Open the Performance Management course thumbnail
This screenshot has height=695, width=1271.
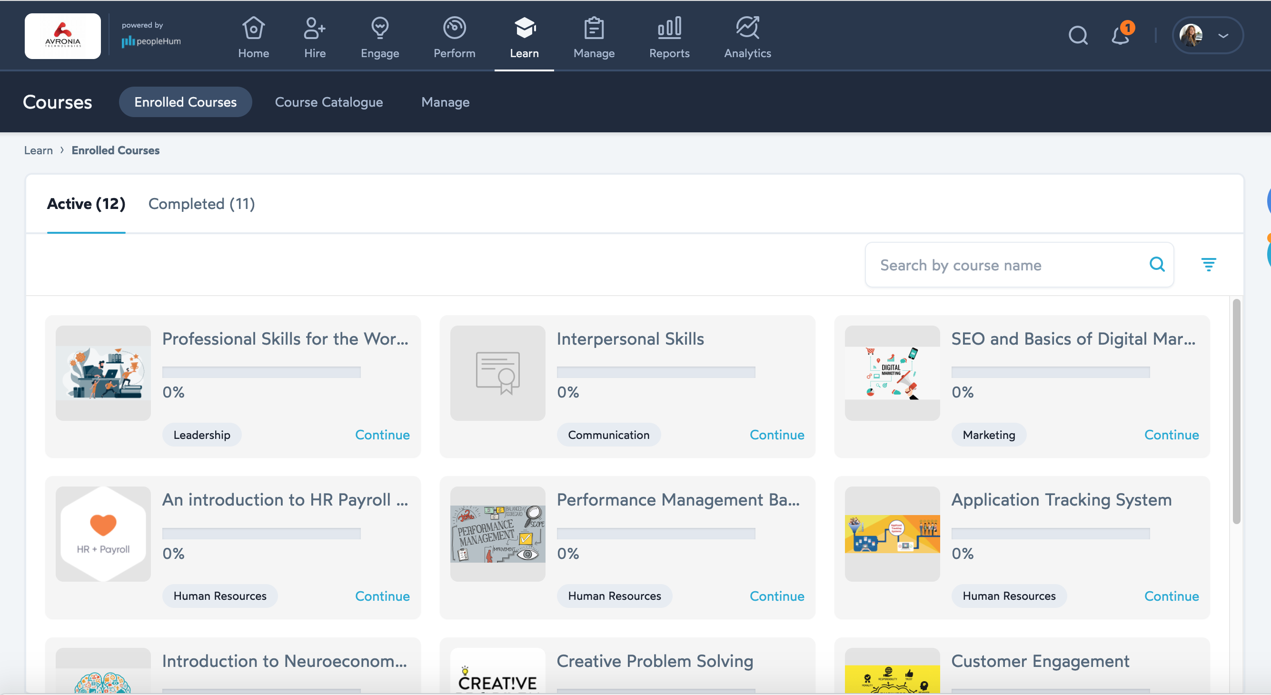pyautogui.click(x=497, y=534)
